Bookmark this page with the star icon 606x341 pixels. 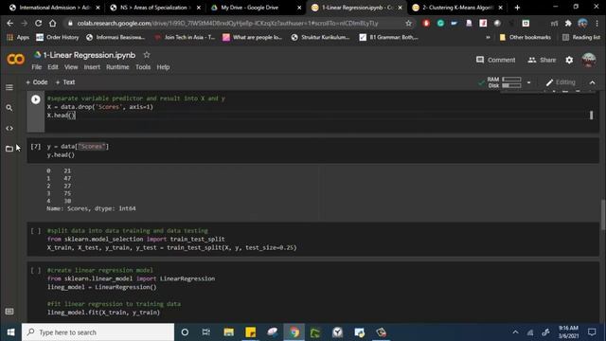tap(408, 23)
